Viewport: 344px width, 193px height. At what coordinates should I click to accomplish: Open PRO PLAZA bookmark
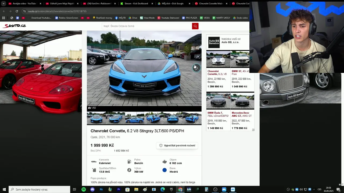pos(189,18)
